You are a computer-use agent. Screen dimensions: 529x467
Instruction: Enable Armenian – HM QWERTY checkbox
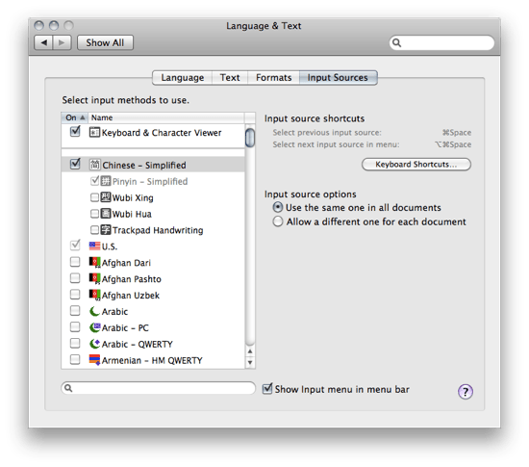point(75,359)
